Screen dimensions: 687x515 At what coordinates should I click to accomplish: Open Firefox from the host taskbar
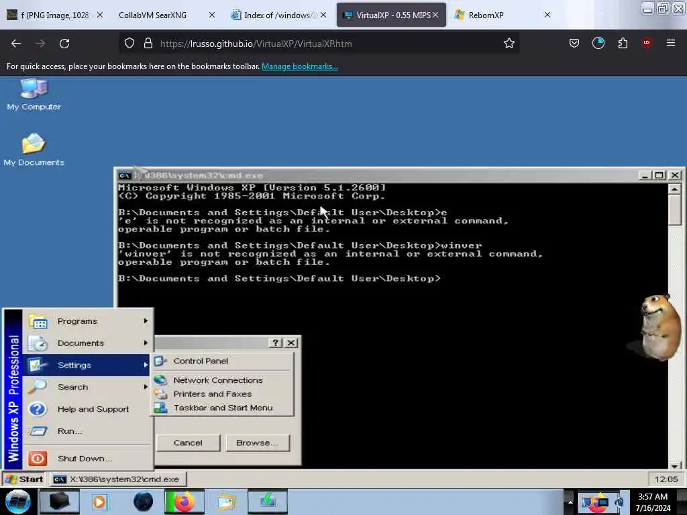tap(184, 502)
